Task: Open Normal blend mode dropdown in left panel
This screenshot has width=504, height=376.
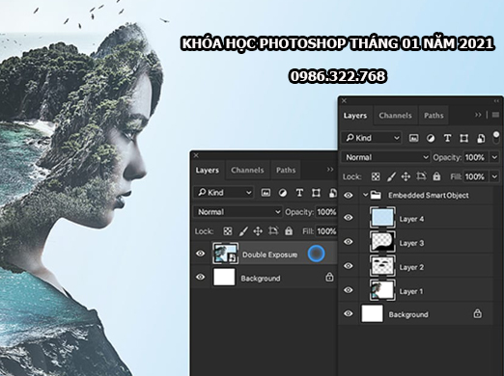Action: (238, 212)
